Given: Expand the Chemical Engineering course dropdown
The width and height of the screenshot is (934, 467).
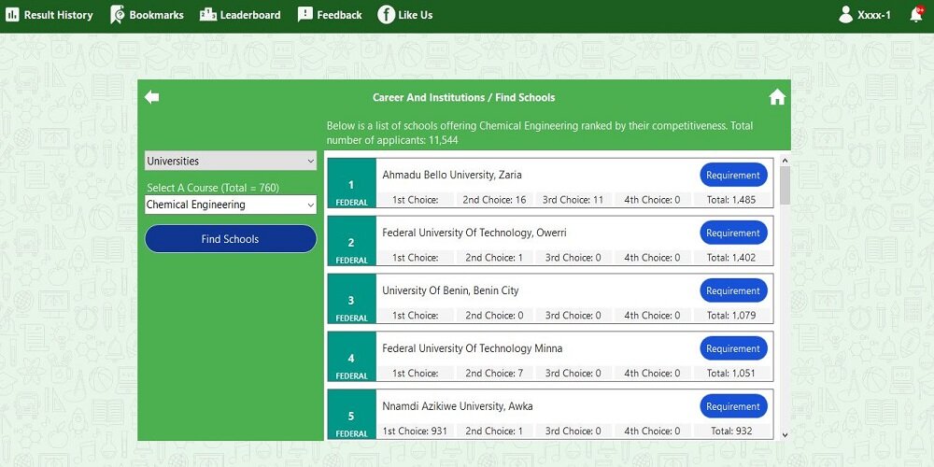Looking at the screenshot, I should coord(231,205).
